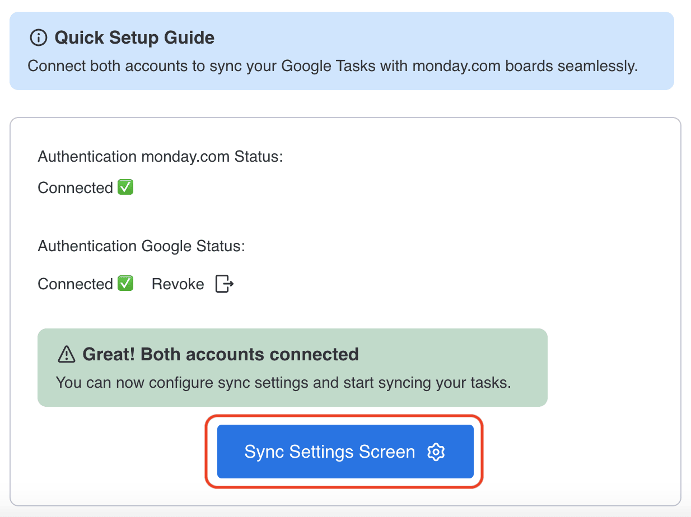The width and height of the screenshot is (691, 517).
Task: Click the gear icon on Sync Settings button
Action: [436, 452]
